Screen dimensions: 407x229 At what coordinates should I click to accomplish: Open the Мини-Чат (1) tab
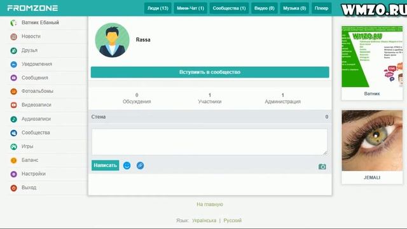(190, 8)
